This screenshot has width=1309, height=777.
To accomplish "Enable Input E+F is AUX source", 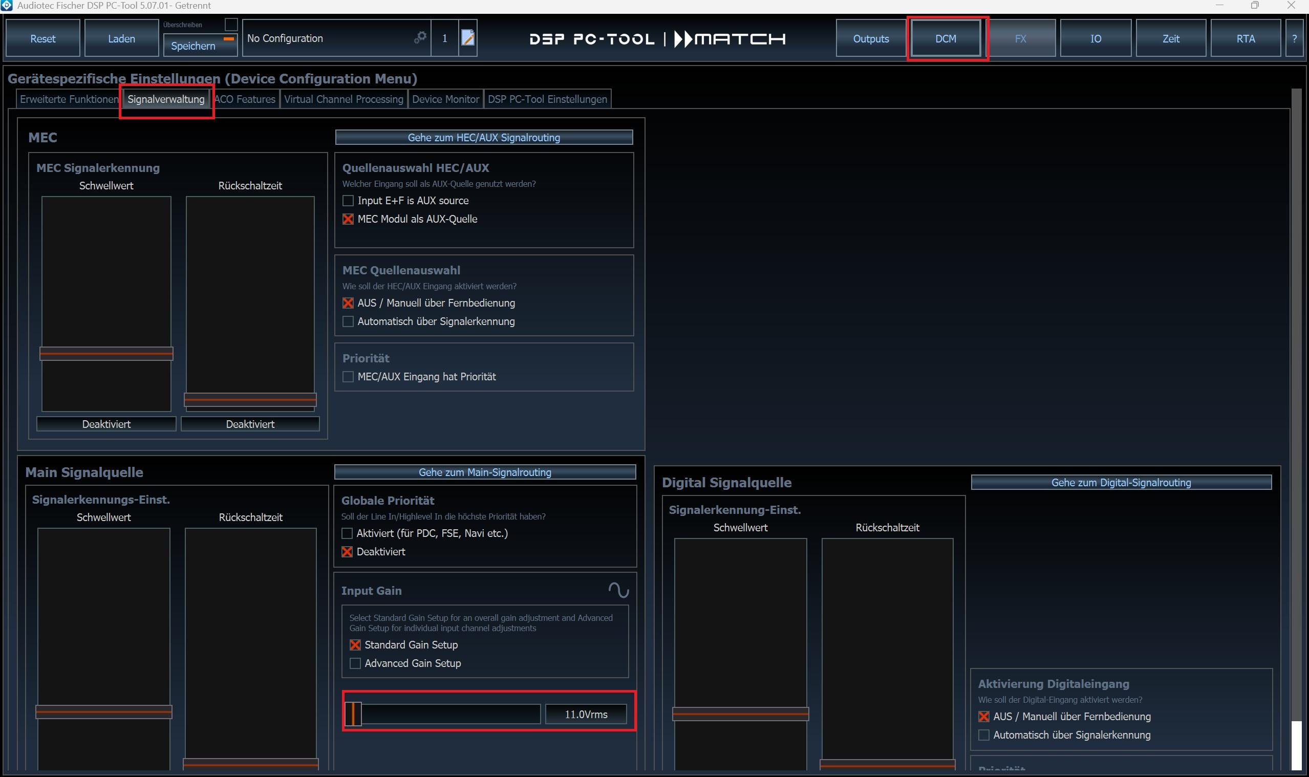I will coord(348,201).
